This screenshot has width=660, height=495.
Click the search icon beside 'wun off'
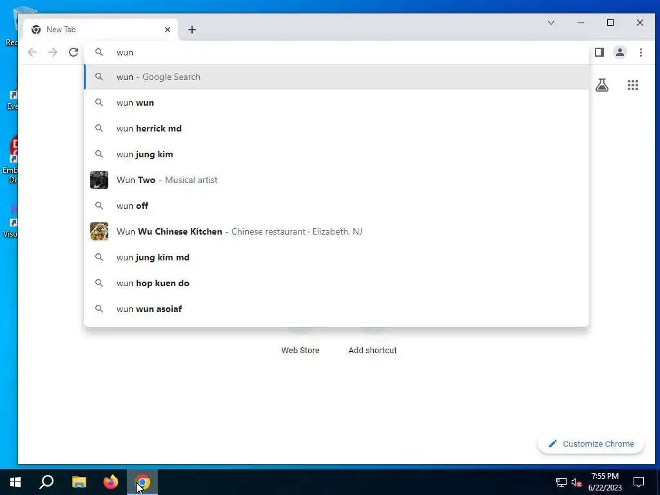click(x=99, y=206)
